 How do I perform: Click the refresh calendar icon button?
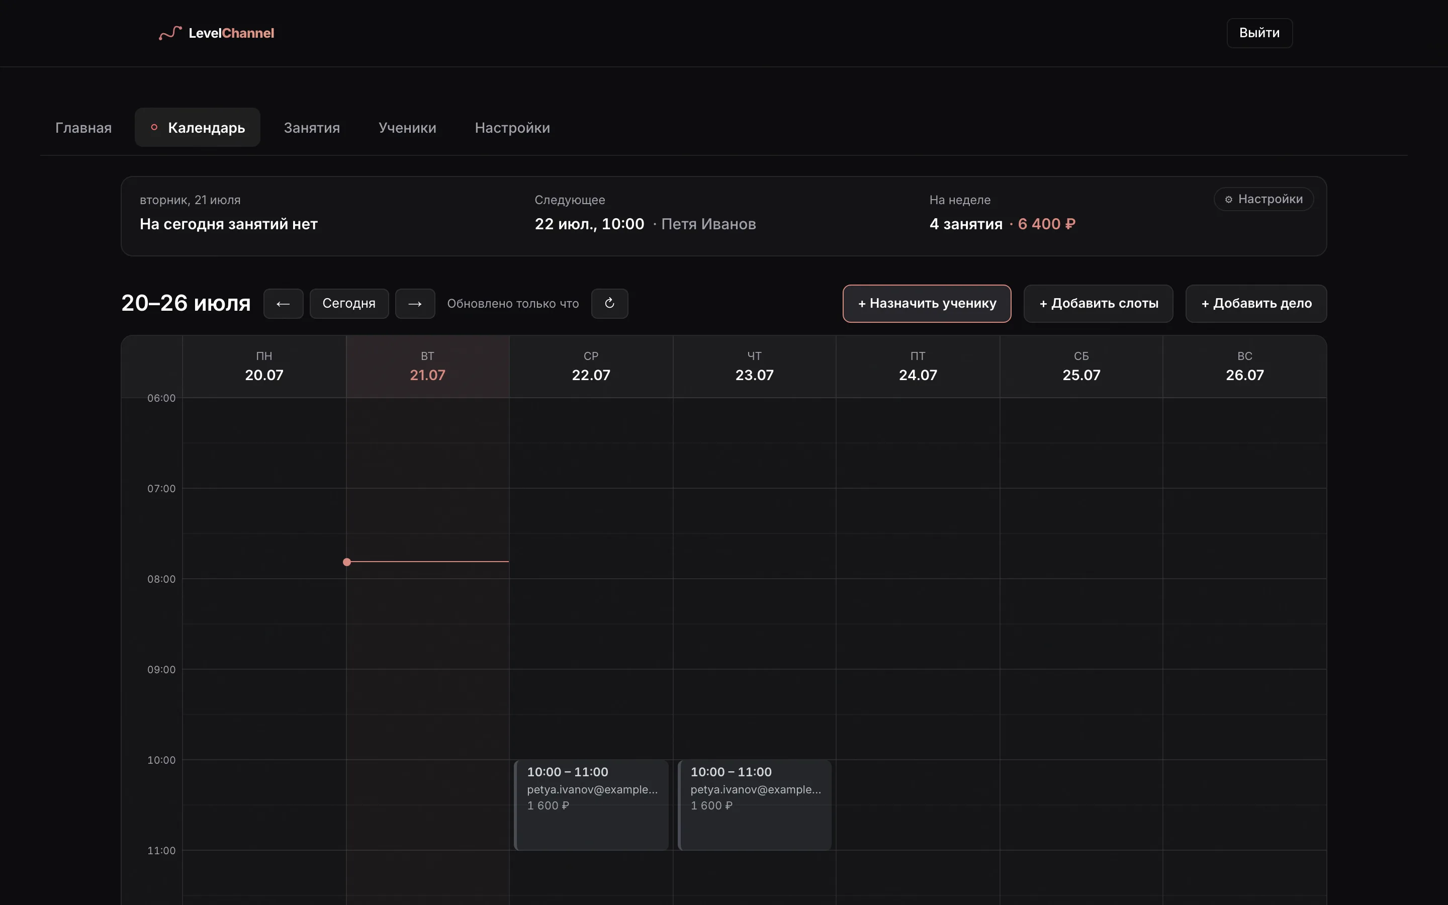pyautogui.click(x=609, y=304)
